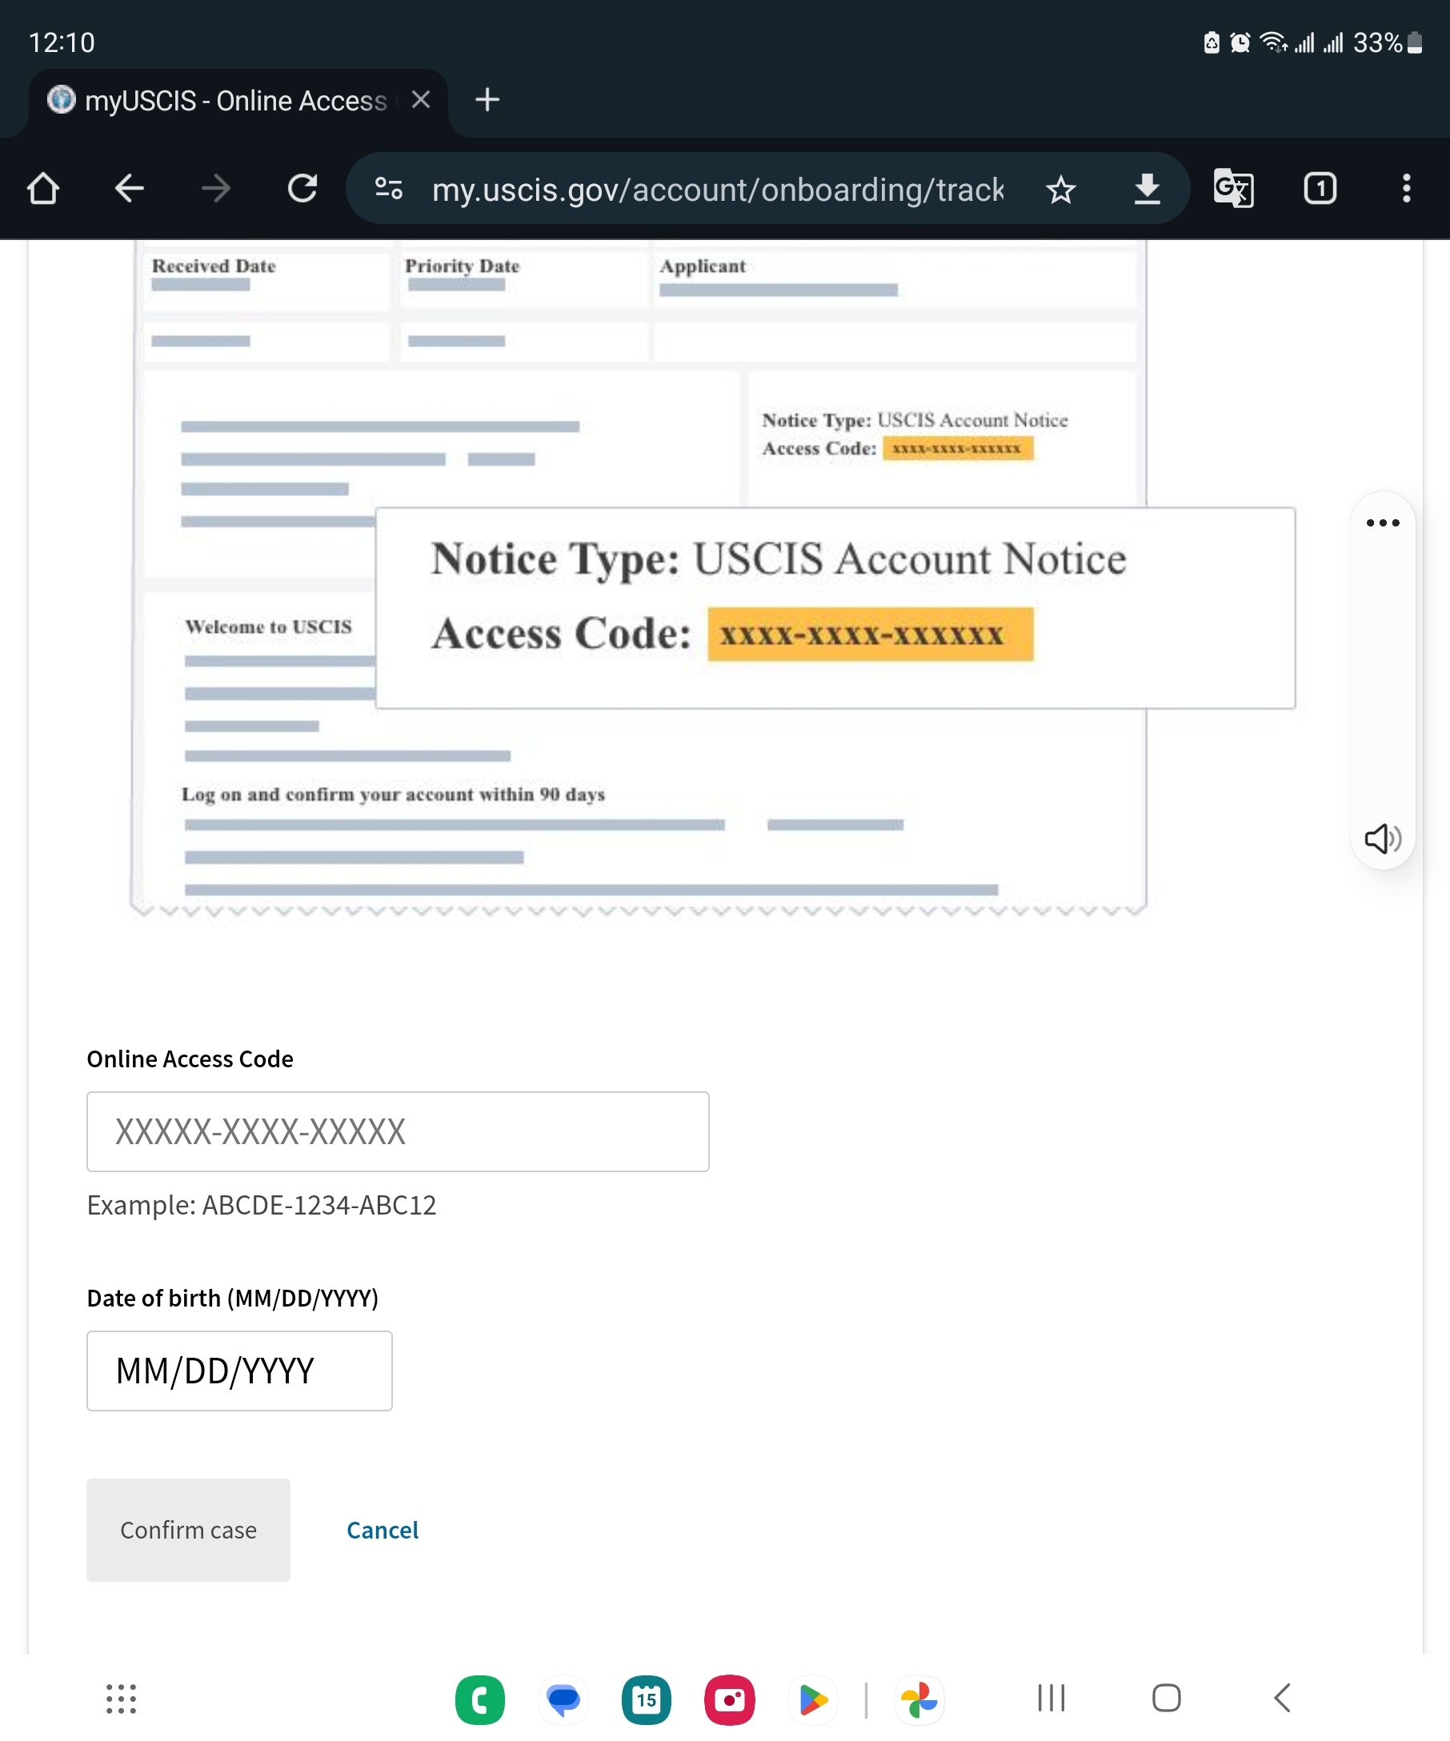1450x1741 pixels.
Task: Open a new tab with plus icon
Action: click(487, 100)
